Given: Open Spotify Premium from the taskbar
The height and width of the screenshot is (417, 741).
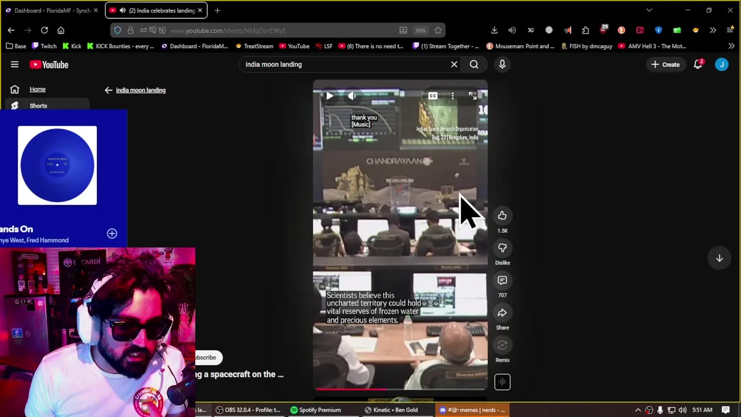Looking at the screenshot, I should [x=316, y=410].
